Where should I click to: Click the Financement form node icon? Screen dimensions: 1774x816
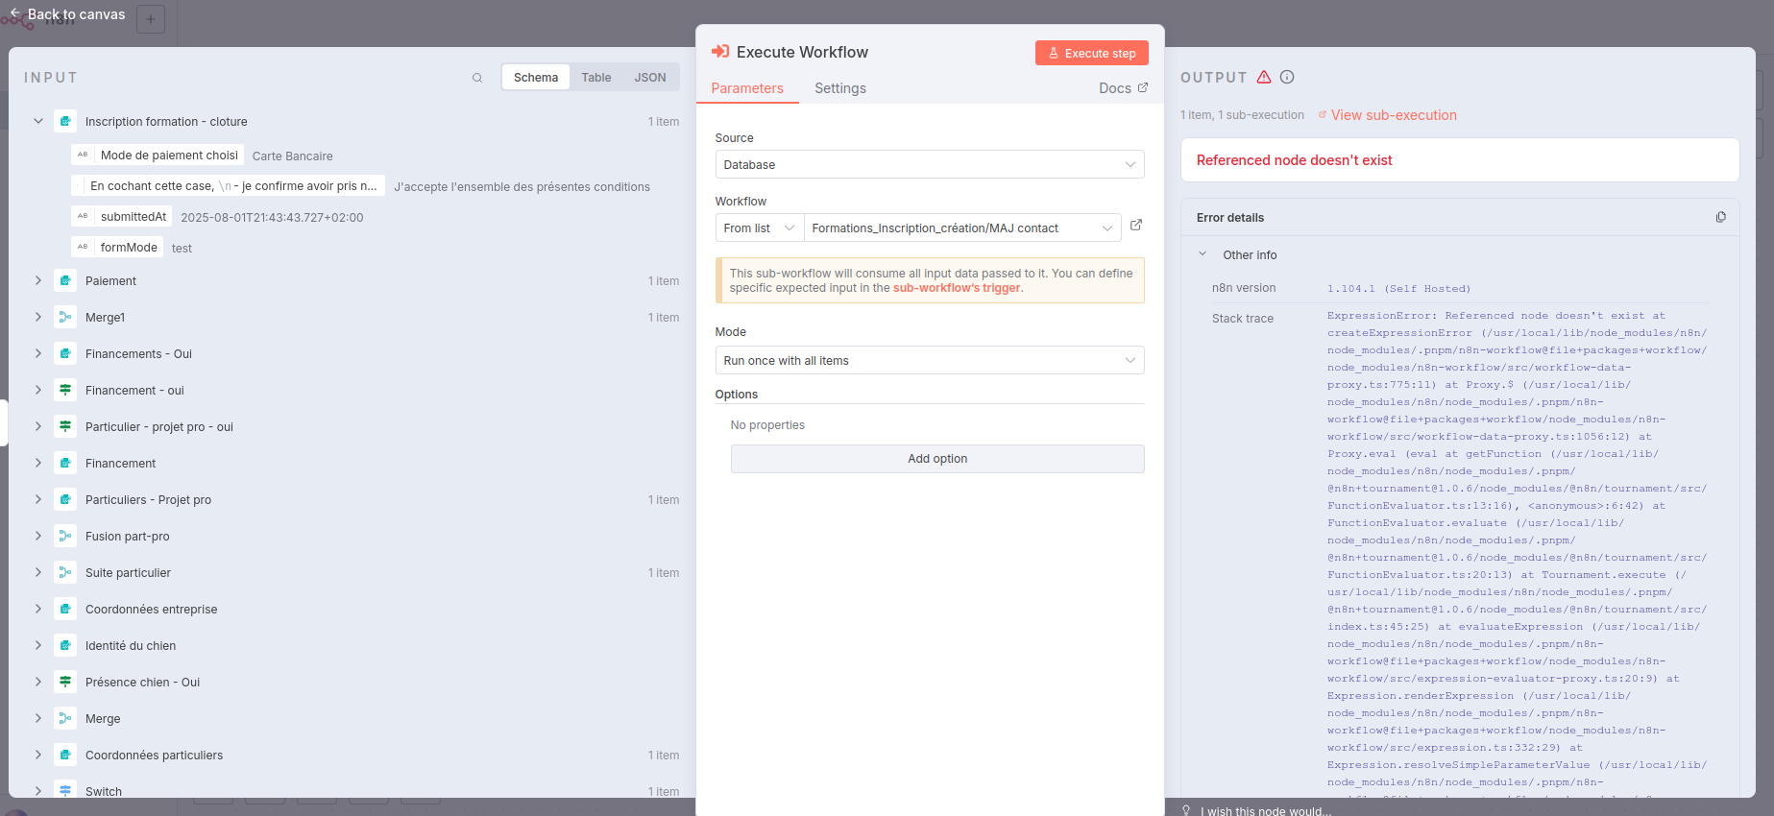65,464
